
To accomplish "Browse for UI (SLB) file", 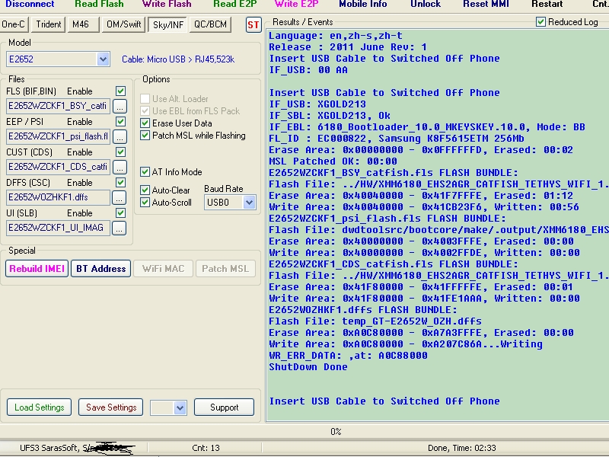I will [x=120, y=228].
